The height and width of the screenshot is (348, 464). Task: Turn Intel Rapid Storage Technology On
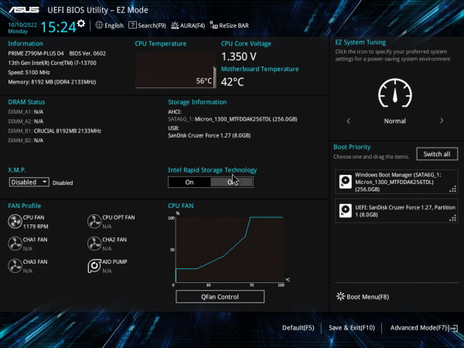point(189,182)
